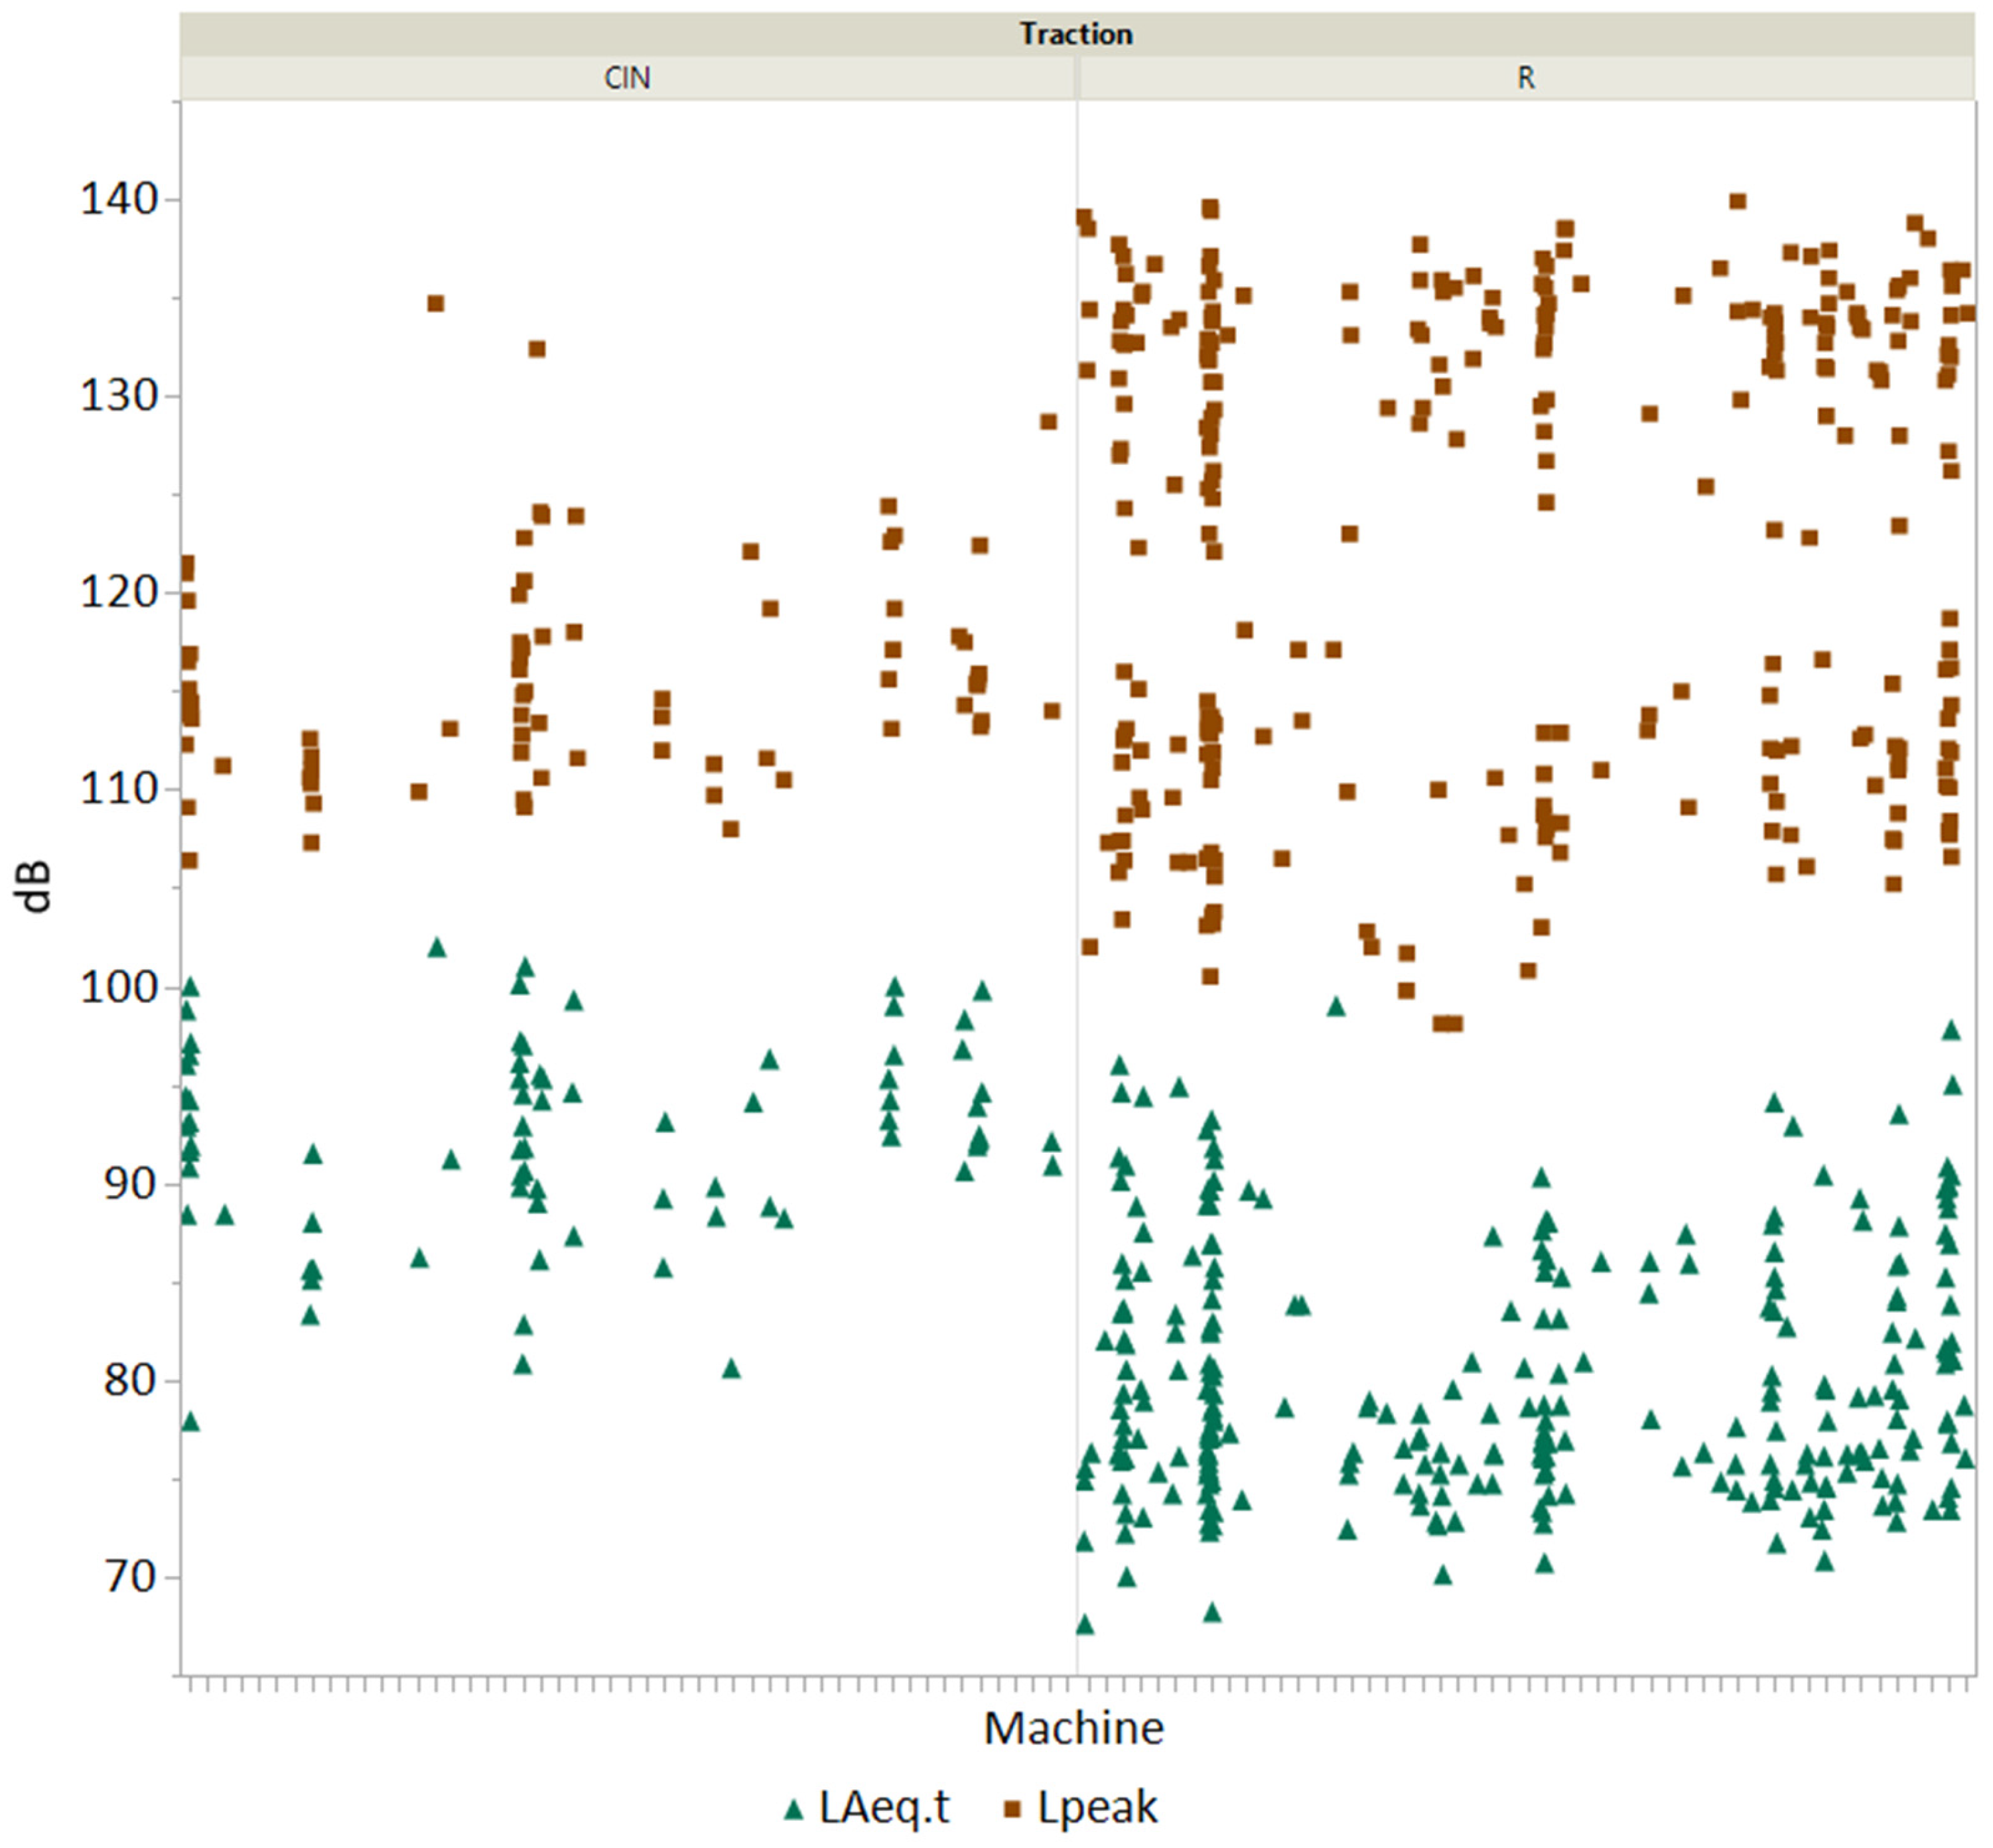1993x1848 pixels.
Task: Click the 90 y-axis tick label
Action: click(131, 1184)
